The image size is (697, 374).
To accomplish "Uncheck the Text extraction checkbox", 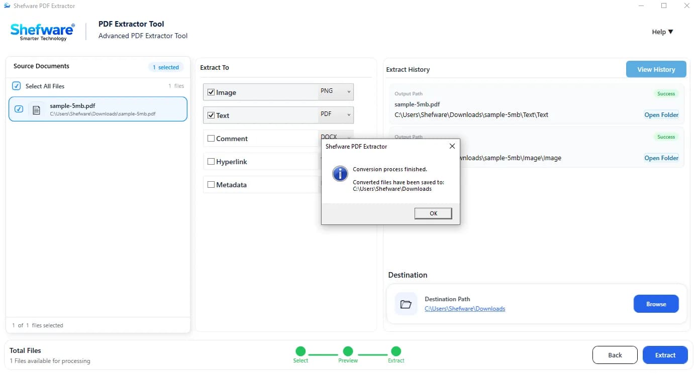I will pyautogui.click(x=211, y=115).
